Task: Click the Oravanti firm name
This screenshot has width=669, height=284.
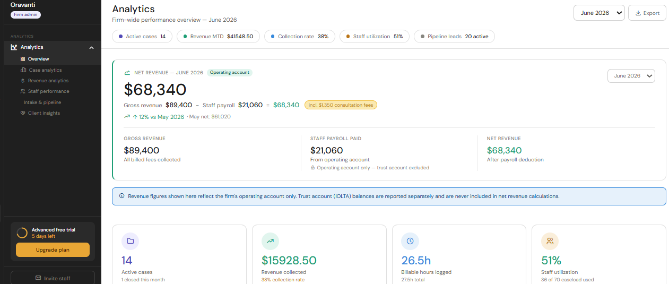Action: pos(23,5)
